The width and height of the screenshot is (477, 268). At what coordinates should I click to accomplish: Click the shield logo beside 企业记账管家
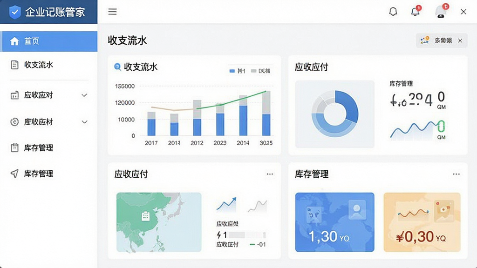point(15,12)
